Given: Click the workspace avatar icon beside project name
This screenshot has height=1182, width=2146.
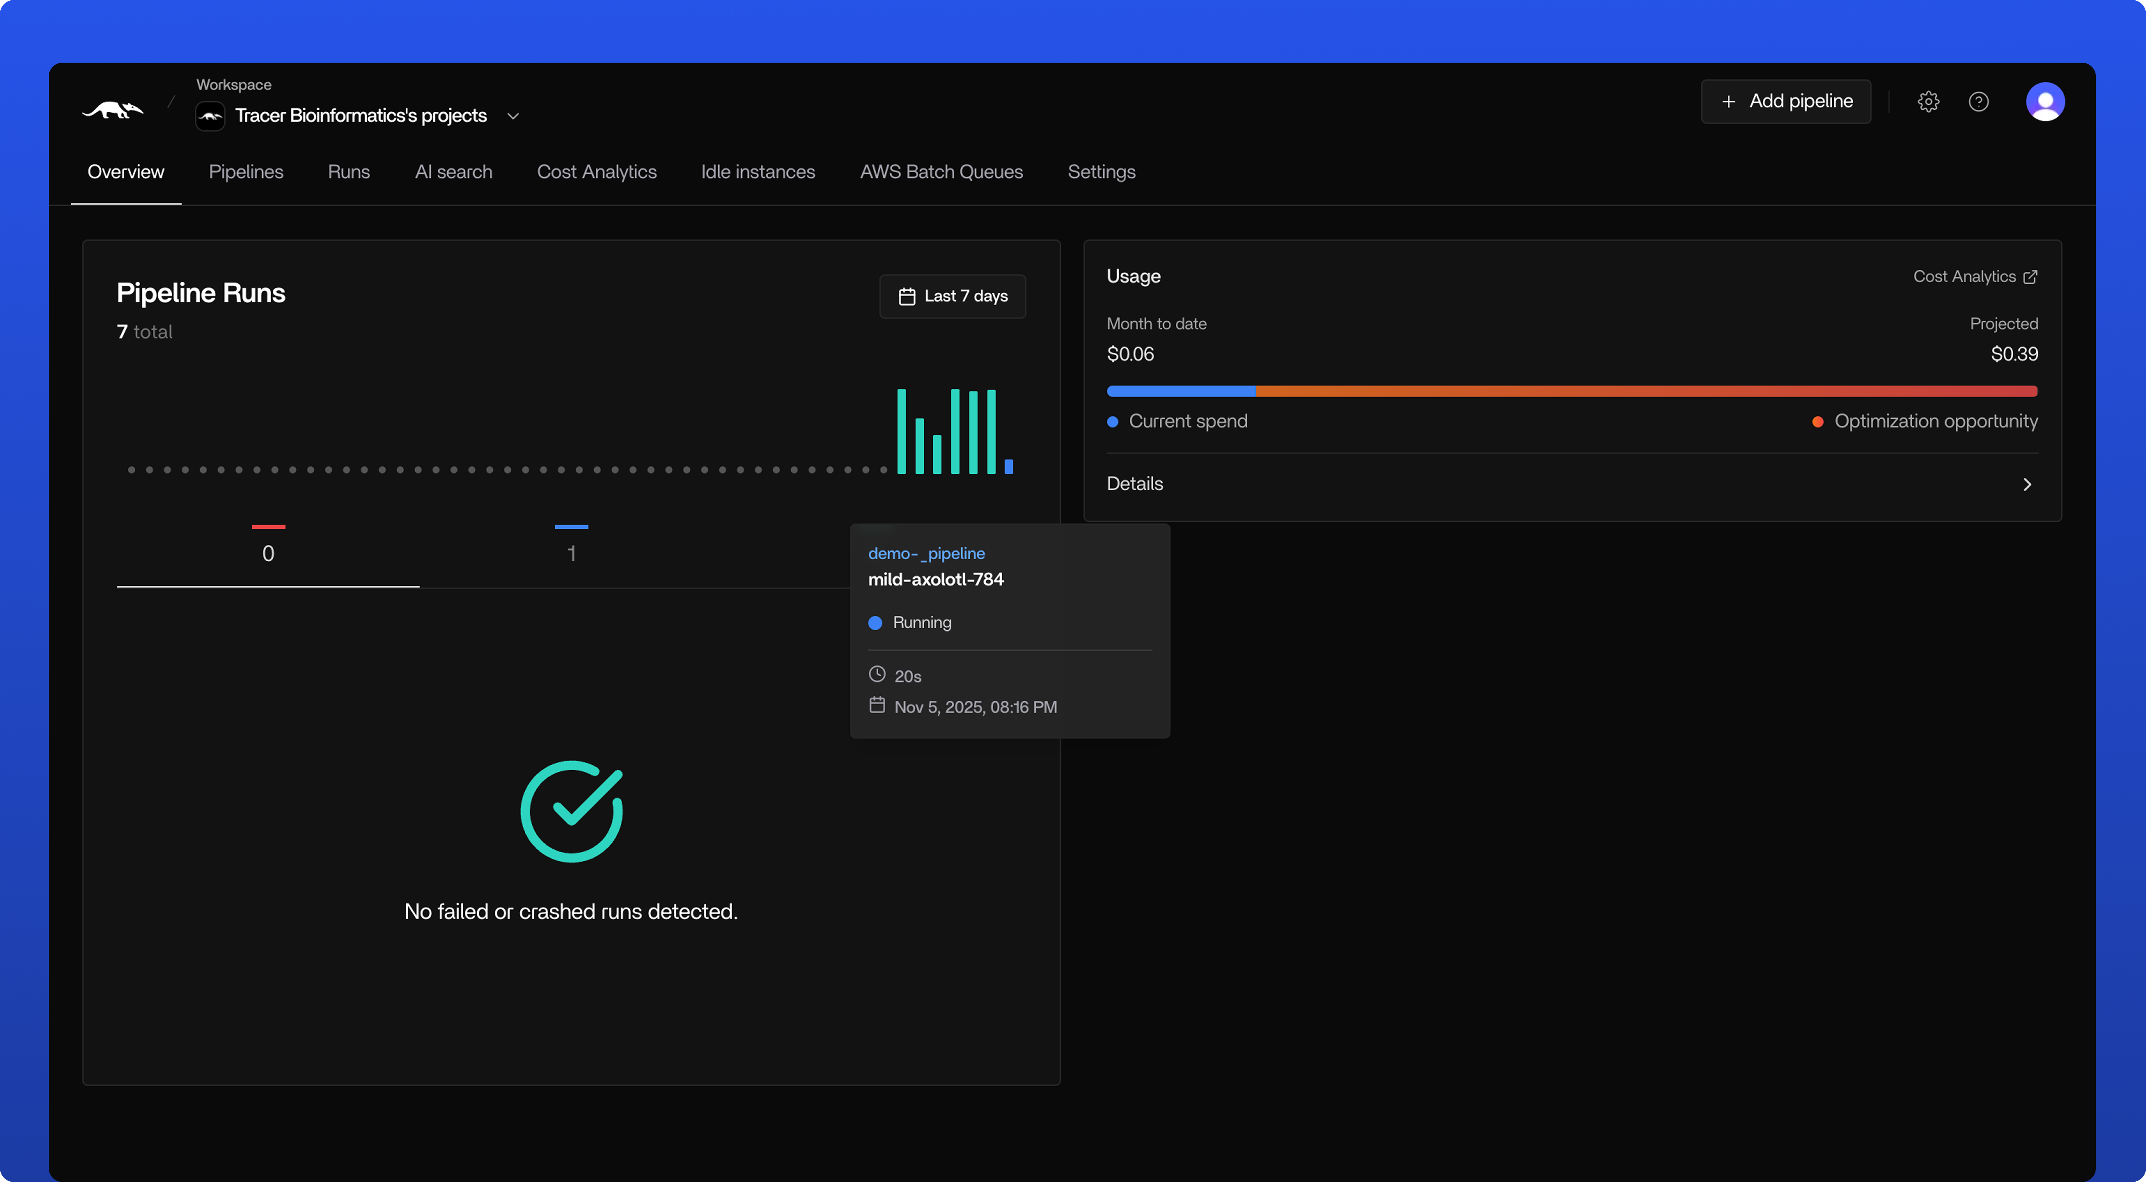Looking at the screenshot, I should (210, 116).
